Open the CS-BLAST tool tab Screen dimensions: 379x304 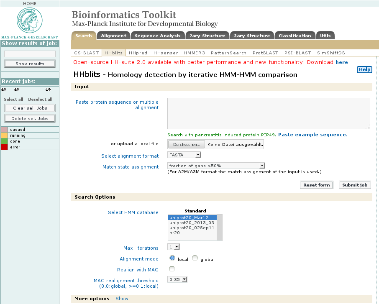(87, 53)
